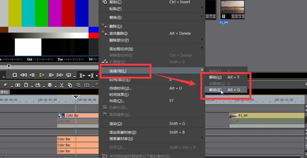Open dropdown beside new page icon
Viewport: 307px width, 158px height.
pyautogui.click(x=32, y=87)
